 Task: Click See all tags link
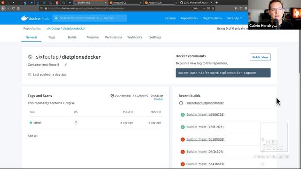click(32, 136)
